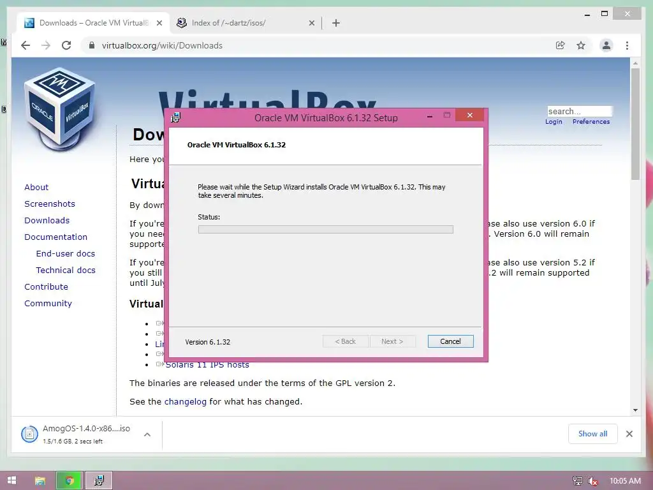Open the changelog link
653x490 pixels.
coord(186,402)
